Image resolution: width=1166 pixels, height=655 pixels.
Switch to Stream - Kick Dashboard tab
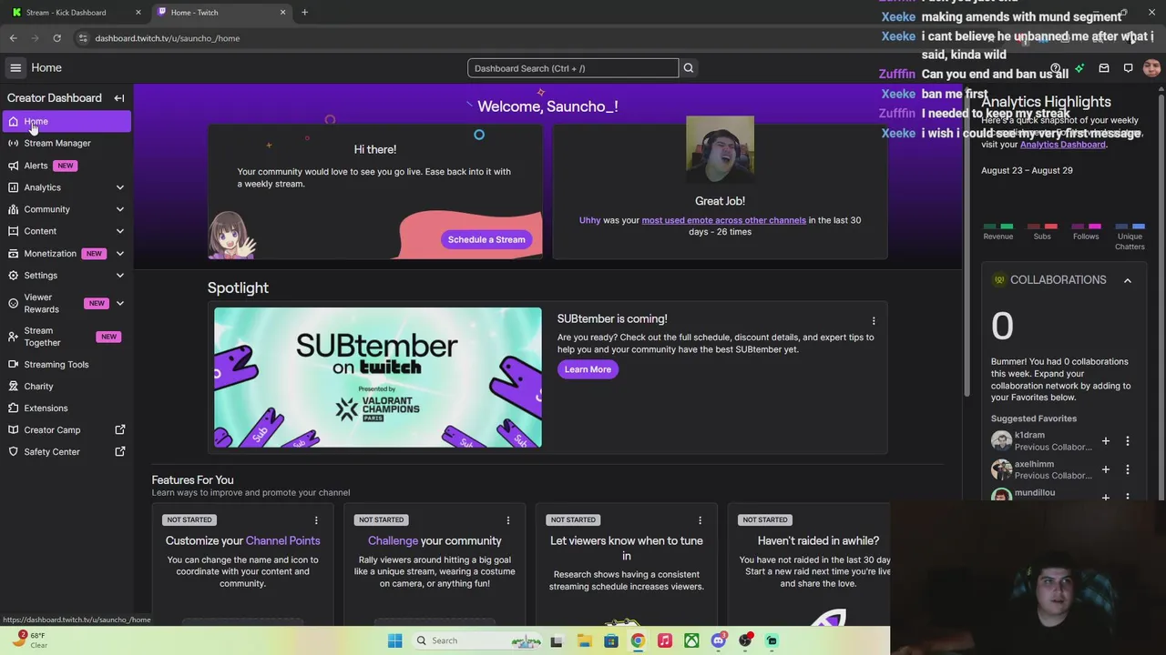[x=73, y=12]
